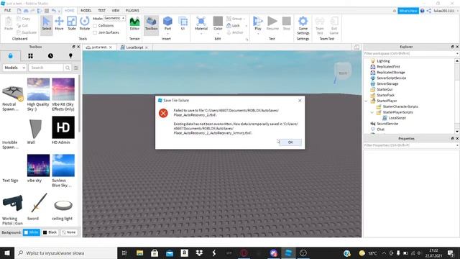Open File Explorer from the taskbar
The image size is (460, 259).
[x=140, y=253]
